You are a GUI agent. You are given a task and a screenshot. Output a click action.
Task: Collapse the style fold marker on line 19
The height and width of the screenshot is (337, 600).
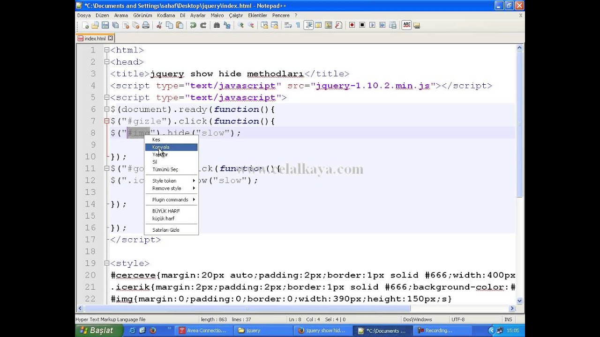[106, 263]
